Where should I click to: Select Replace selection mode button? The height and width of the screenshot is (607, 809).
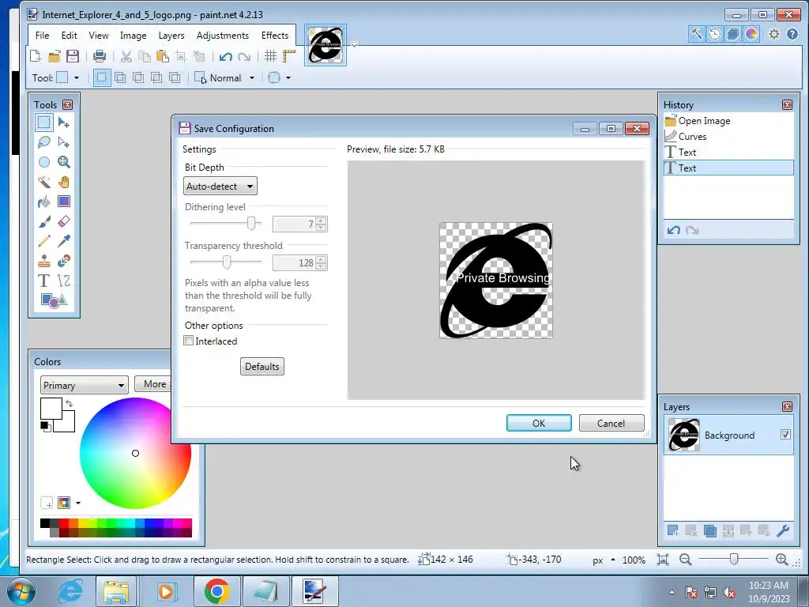coord(102,78)
